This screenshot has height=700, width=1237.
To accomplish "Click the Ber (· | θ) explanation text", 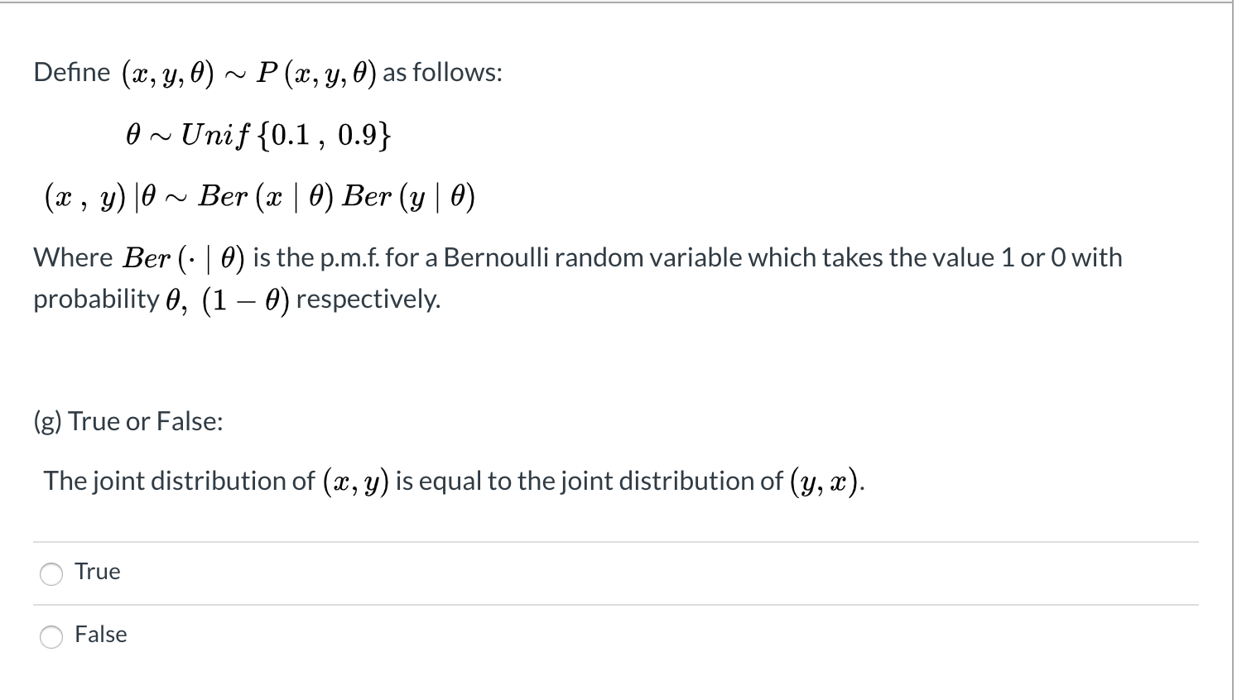I will click(x=184, y=257).
